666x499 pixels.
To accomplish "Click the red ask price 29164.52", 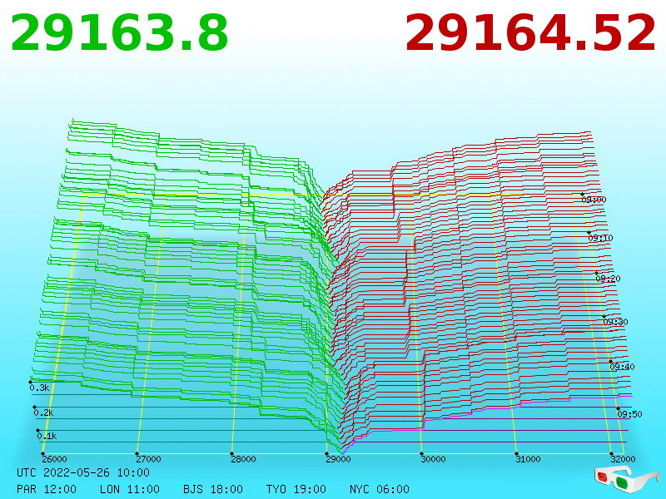I will (x=530, y=33).
